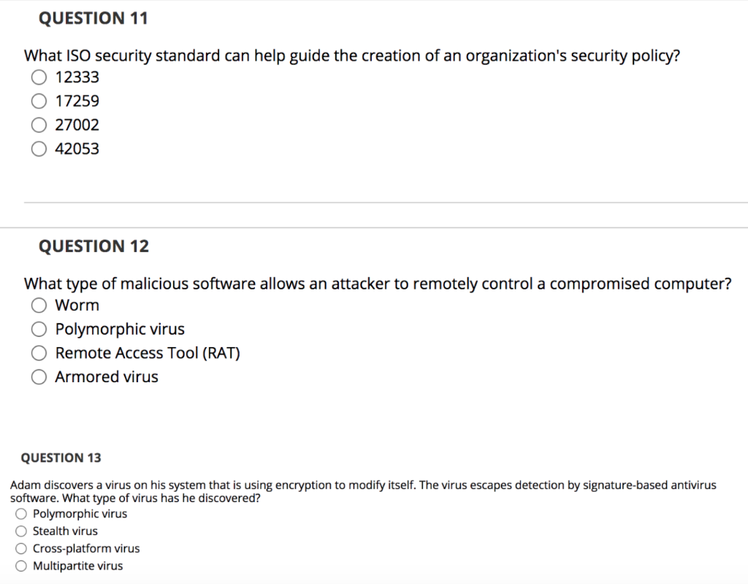Click the QUESTION 11 heading
Viewport: 748px width, 584px height.
pos(93,18)
